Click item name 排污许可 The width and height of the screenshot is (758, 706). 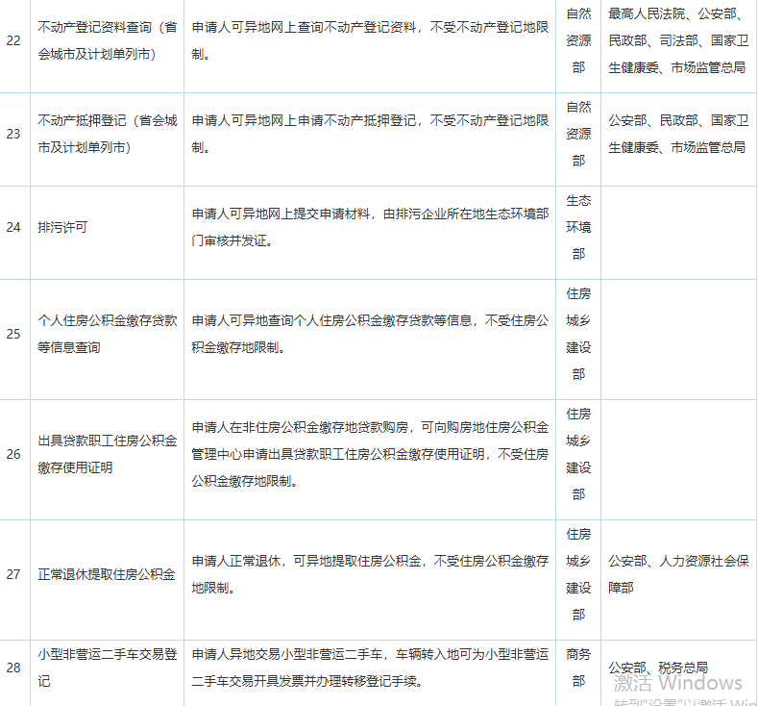coord(62,227)
